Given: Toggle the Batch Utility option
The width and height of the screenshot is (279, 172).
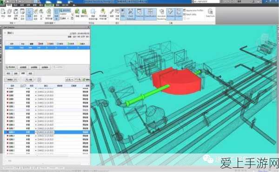Looking at the screenshot, I should [190, 14].
